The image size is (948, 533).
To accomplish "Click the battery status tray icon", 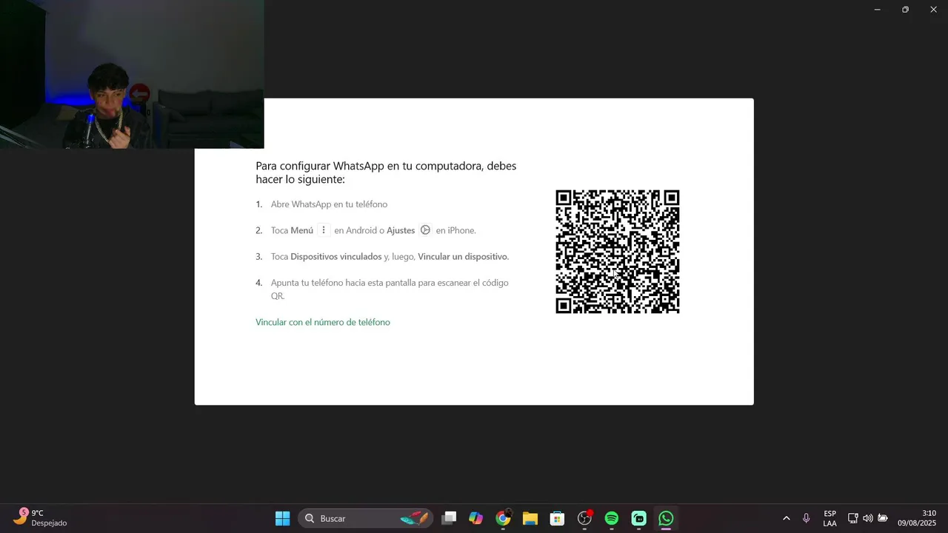I will click(883, 518).
